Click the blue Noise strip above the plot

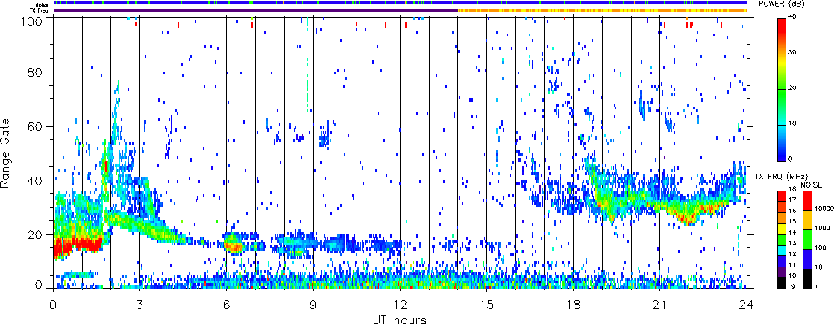tap(401, 3)
